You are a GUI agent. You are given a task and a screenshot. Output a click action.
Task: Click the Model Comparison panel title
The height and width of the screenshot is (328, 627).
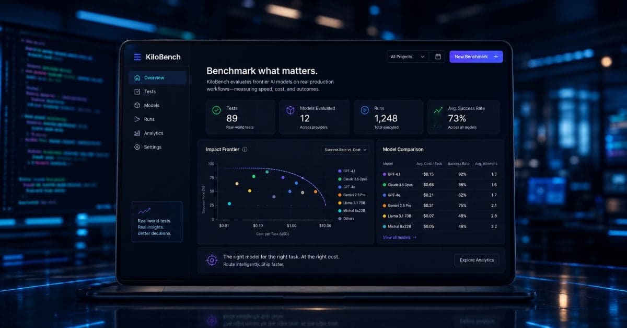click(x=403, y=150)
